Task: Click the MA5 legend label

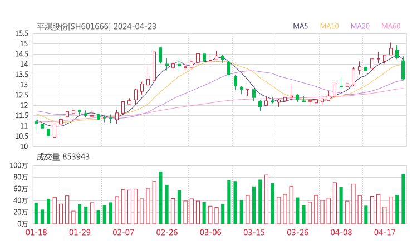Action: [300, 26]
